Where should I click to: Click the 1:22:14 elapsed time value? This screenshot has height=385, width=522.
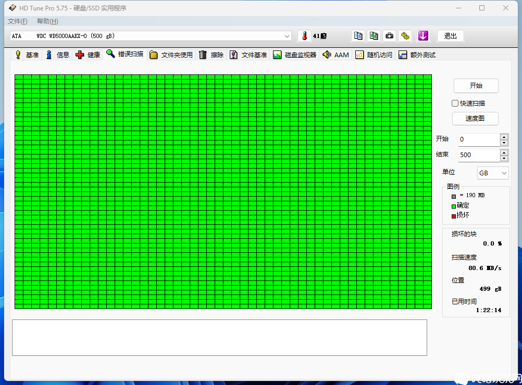pyautogui.click(x=488, y=310)
